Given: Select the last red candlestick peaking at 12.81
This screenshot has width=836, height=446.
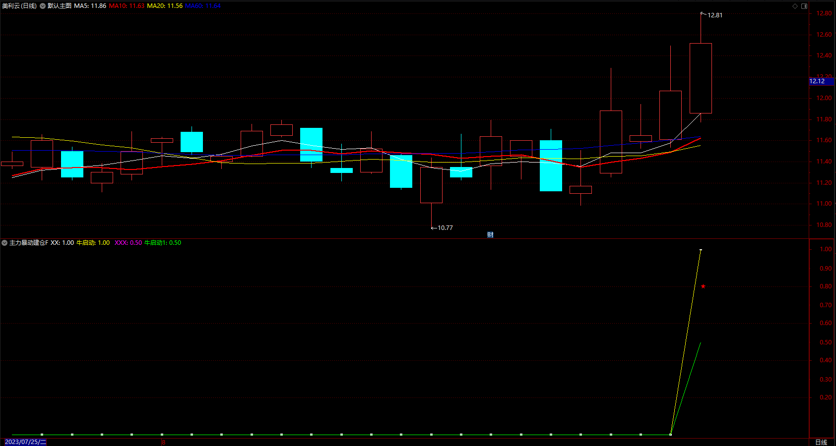Looking at the screenshot, I should click(701, 78).
